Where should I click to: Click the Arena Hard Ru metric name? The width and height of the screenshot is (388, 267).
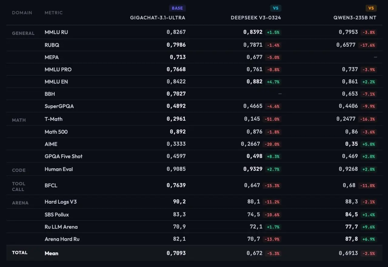tap(62, 239)
